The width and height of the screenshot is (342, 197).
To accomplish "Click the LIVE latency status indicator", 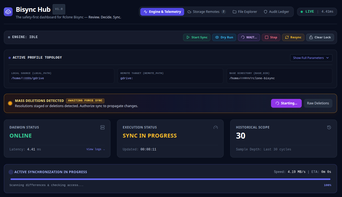I will pos(317,12).
